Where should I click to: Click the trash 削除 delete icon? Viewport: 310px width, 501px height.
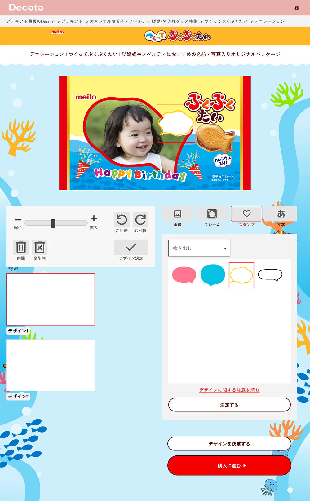point(21,247)
